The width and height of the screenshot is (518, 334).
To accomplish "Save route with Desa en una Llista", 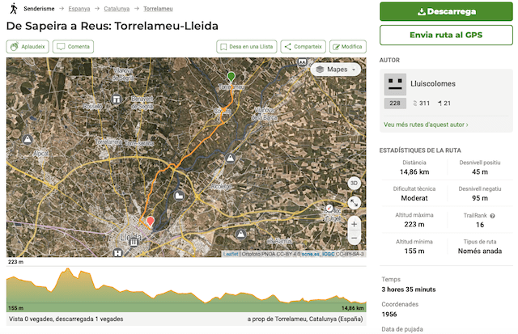I will [x=246, y=47].
